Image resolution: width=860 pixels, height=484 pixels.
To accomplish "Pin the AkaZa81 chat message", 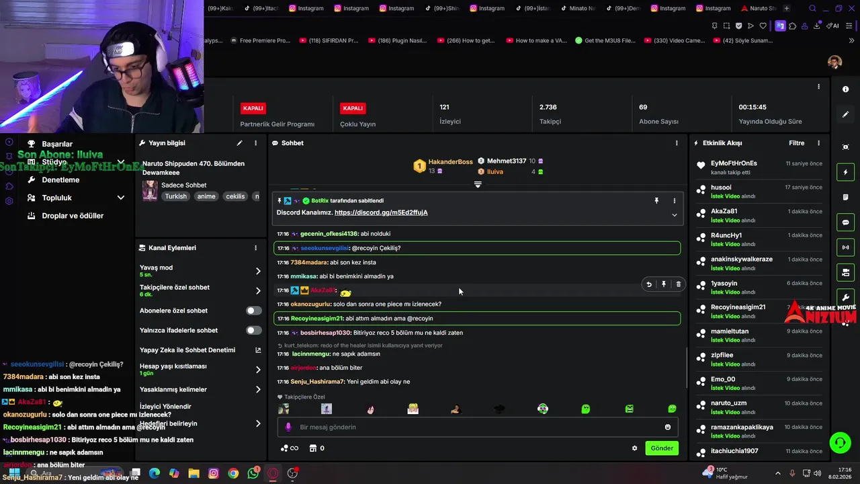I will coord(664,284).
